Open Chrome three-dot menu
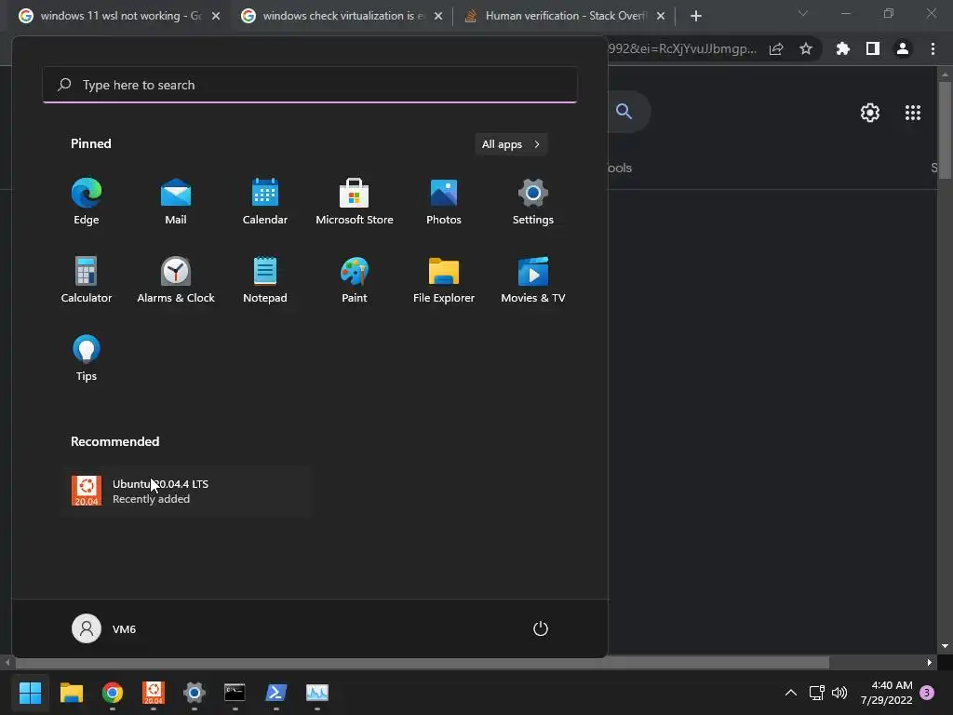 (x=933, y=48)
